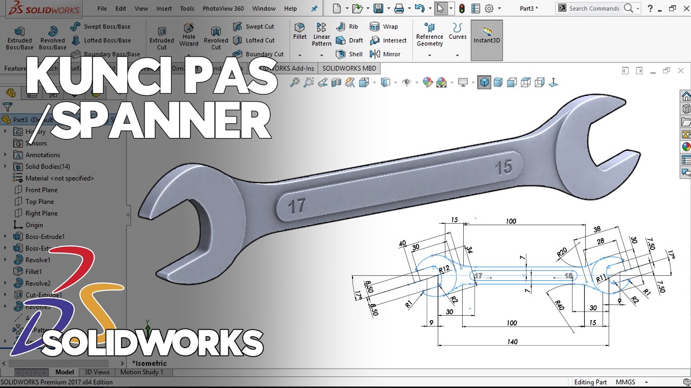The height and width of the screenshot is (388, 691).
Task: Choose the Intersect tool
Action: click(388, 40)
